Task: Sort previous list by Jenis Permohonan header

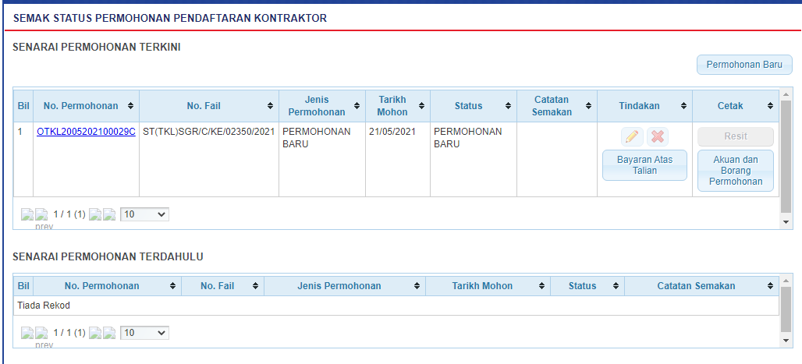Action: coord(345,286)
